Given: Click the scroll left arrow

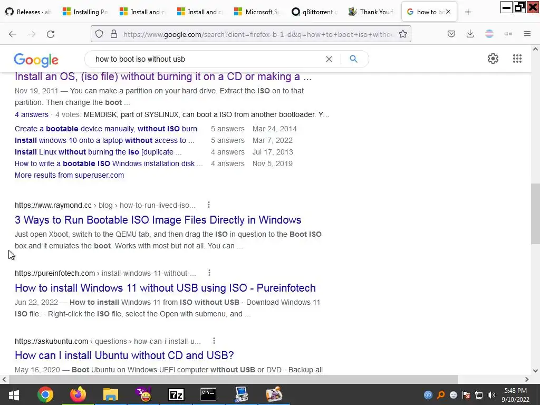Looking at the screenshot, I should [4, 379].
